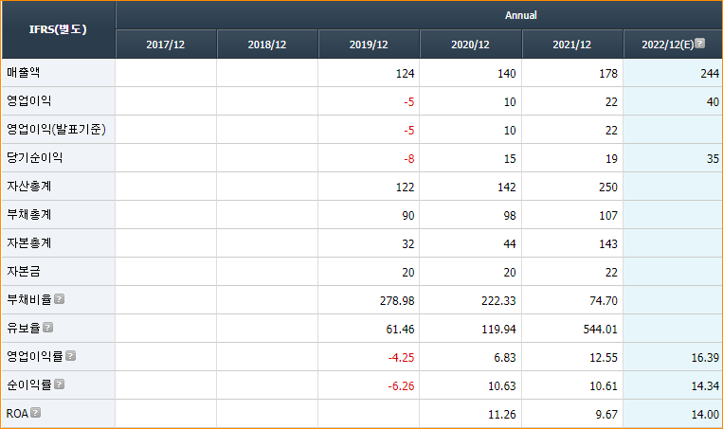Click 매출액 value 140 for 2020/12
Screen dimensions: 723x429
coord(506,74)
